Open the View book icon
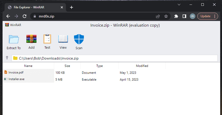This screenshot has height=115, width=222. 63,39
